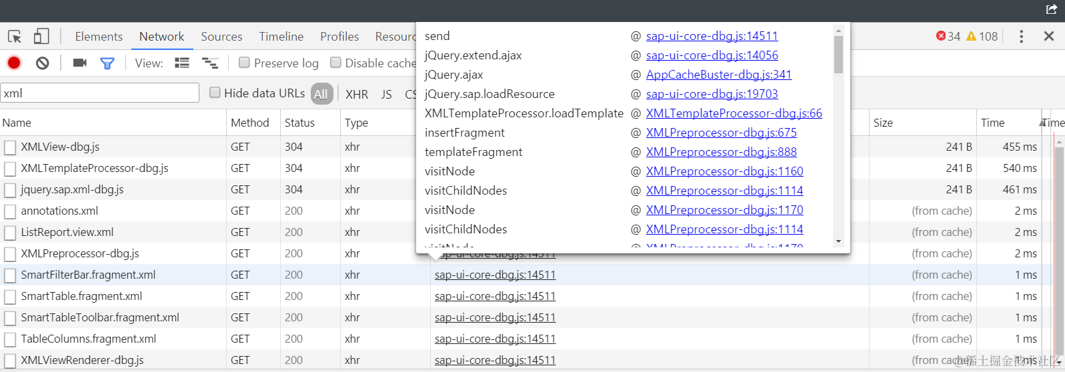Open AppCacheBuster-dbg.js:341 stack link
The width and height of the screenshot is (1065, 372).
point(719,75)
